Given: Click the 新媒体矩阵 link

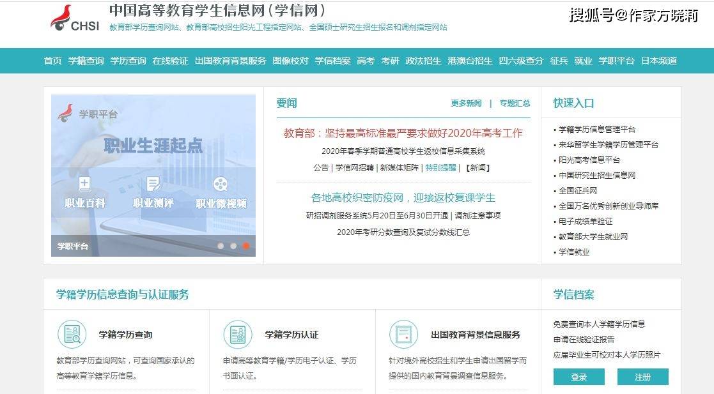Looking at the screenshot, I should [x=400, y=168].
